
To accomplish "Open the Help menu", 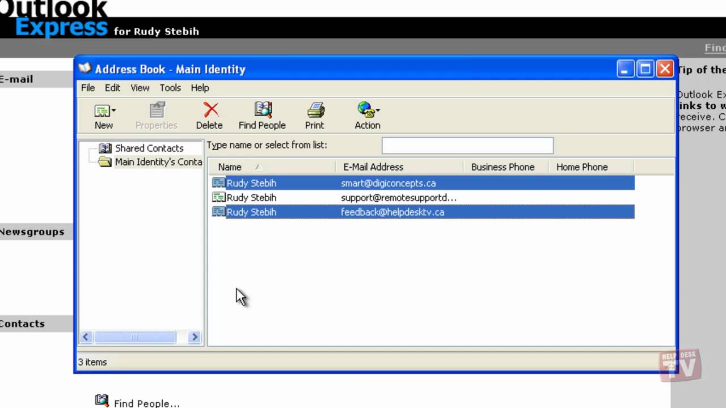I will click(200, 88).
